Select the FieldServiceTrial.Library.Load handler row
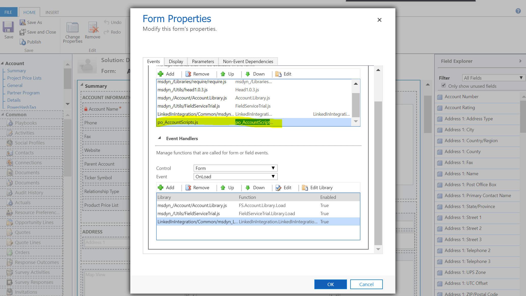Image resolution: width=526 pixels, height=296 pixels. pyautogui.click(x=267, y=214)
